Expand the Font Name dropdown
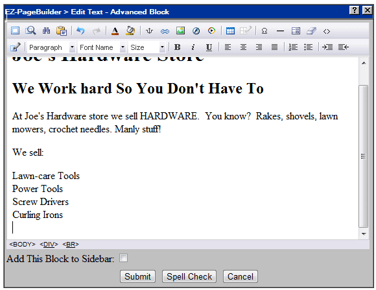376x290 pixels. (102, 47)
